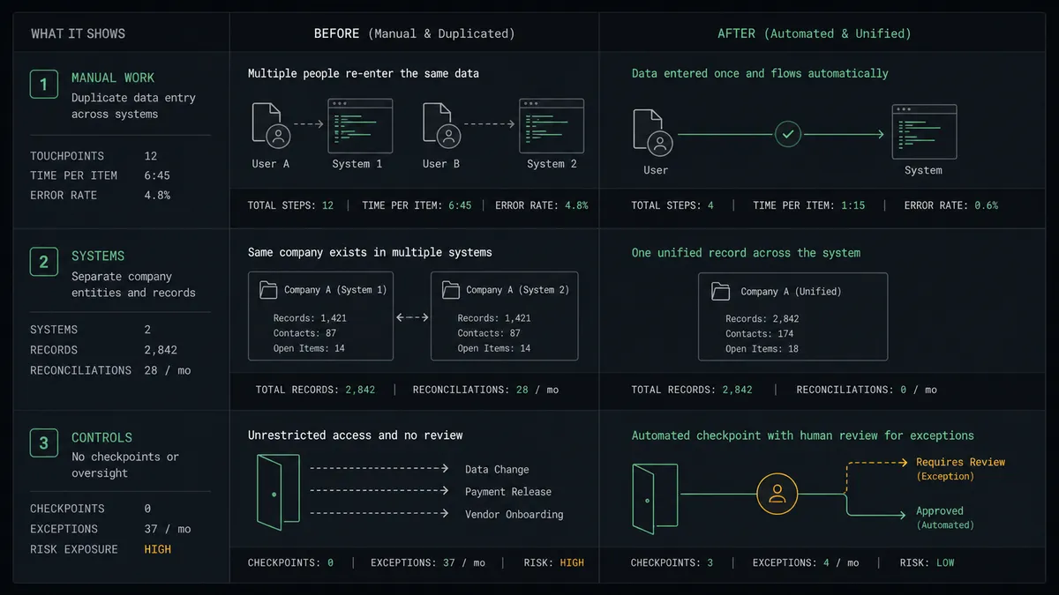Viewport: 1059px width, 595px height.
Task: Select the unified System window icon
Action: pyautogui.click(x=924, y=131)
